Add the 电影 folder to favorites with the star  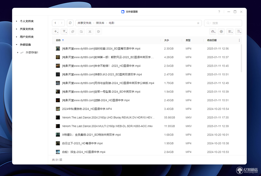coord(198,23)
